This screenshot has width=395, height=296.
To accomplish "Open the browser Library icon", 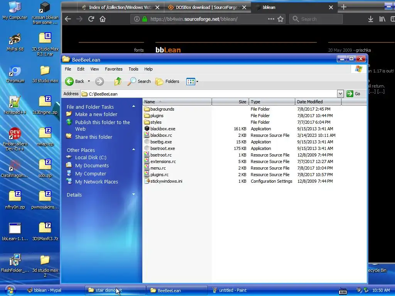I will pyautogui.click(x=382, y=19).
